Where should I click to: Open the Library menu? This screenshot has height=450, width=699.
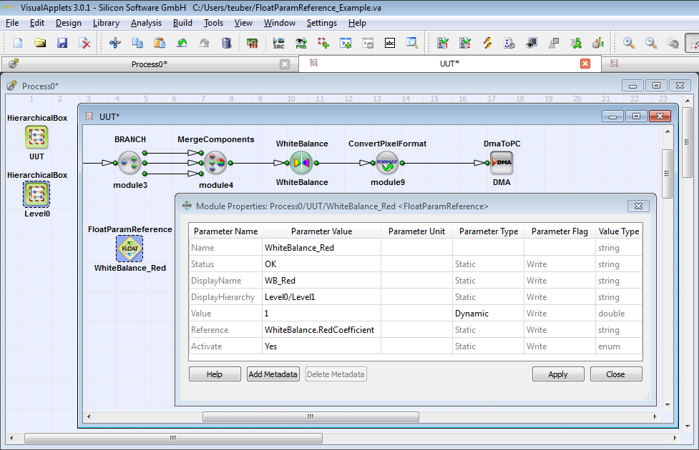point(106,23)
